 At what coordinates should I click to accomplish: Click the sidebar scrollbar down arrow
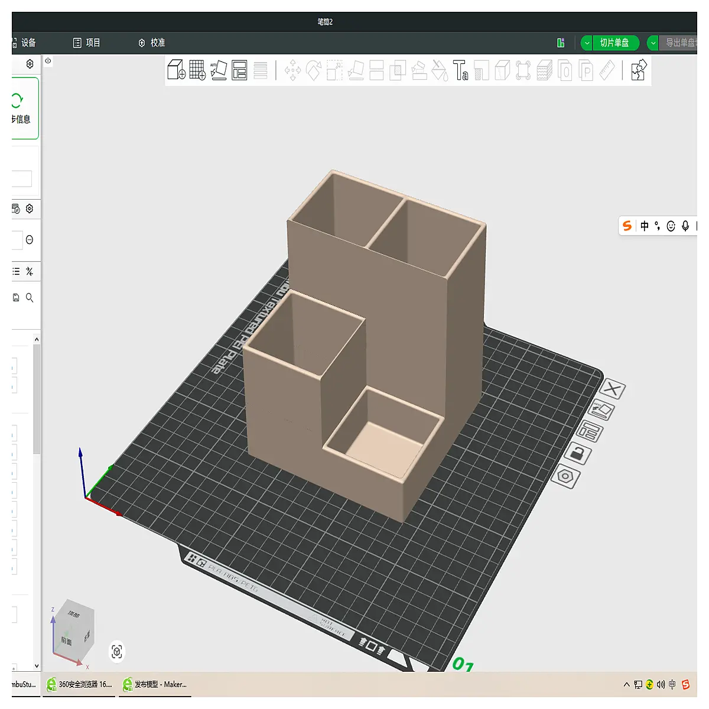coord(37,666)
